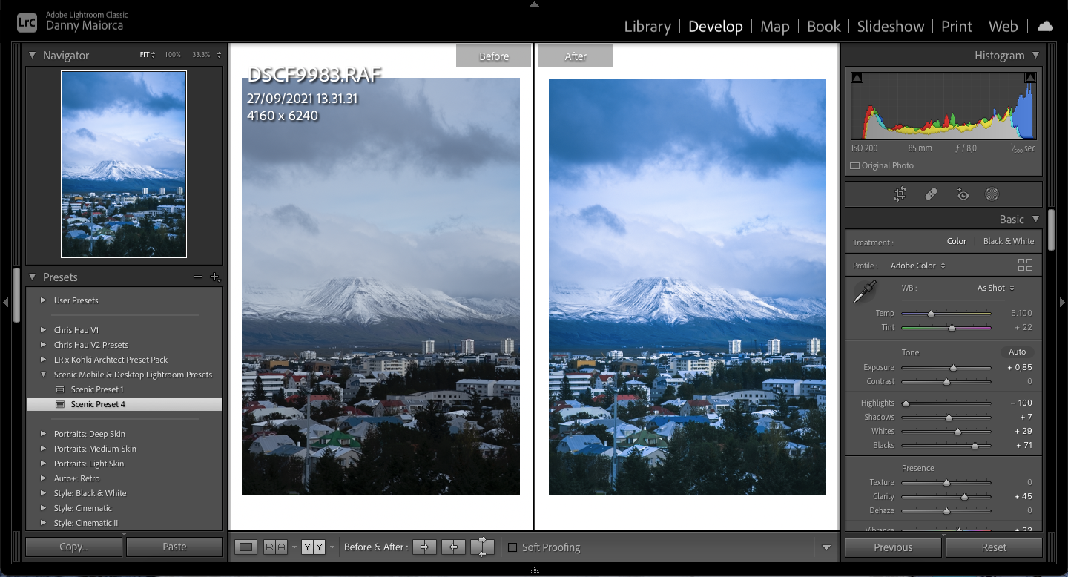Open the WB As Shot dropdown
Viewport: 1068px width, 577px height.
[x=996, y=288]
